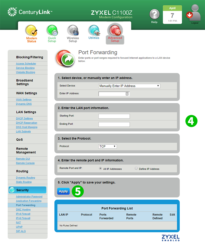Select the bold WAN Settings section header
This screenshot has width=205, height=242.
coord(26,93)
